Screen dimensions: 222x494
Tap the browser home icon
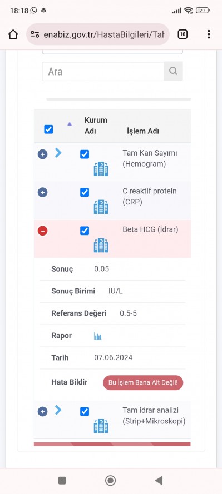click(x=13, y=34)
